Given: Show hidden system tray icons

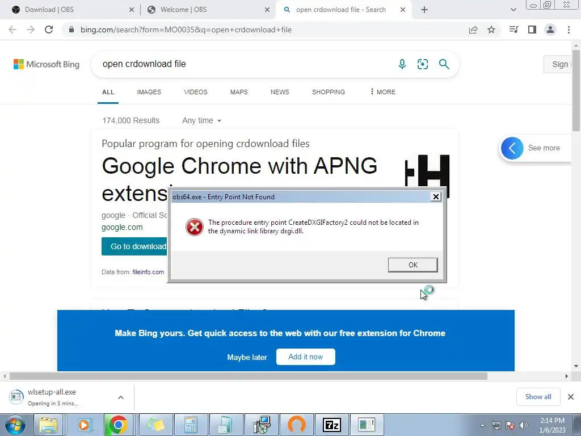Looking at the screenshot, I should click(x=482, y=425).
